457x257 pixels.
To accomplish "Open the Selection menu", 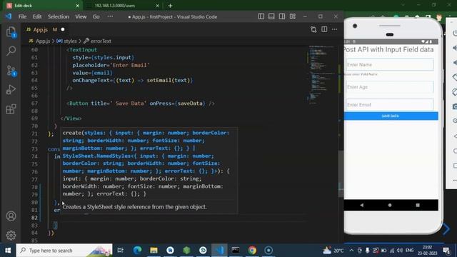I will (59, 16).
